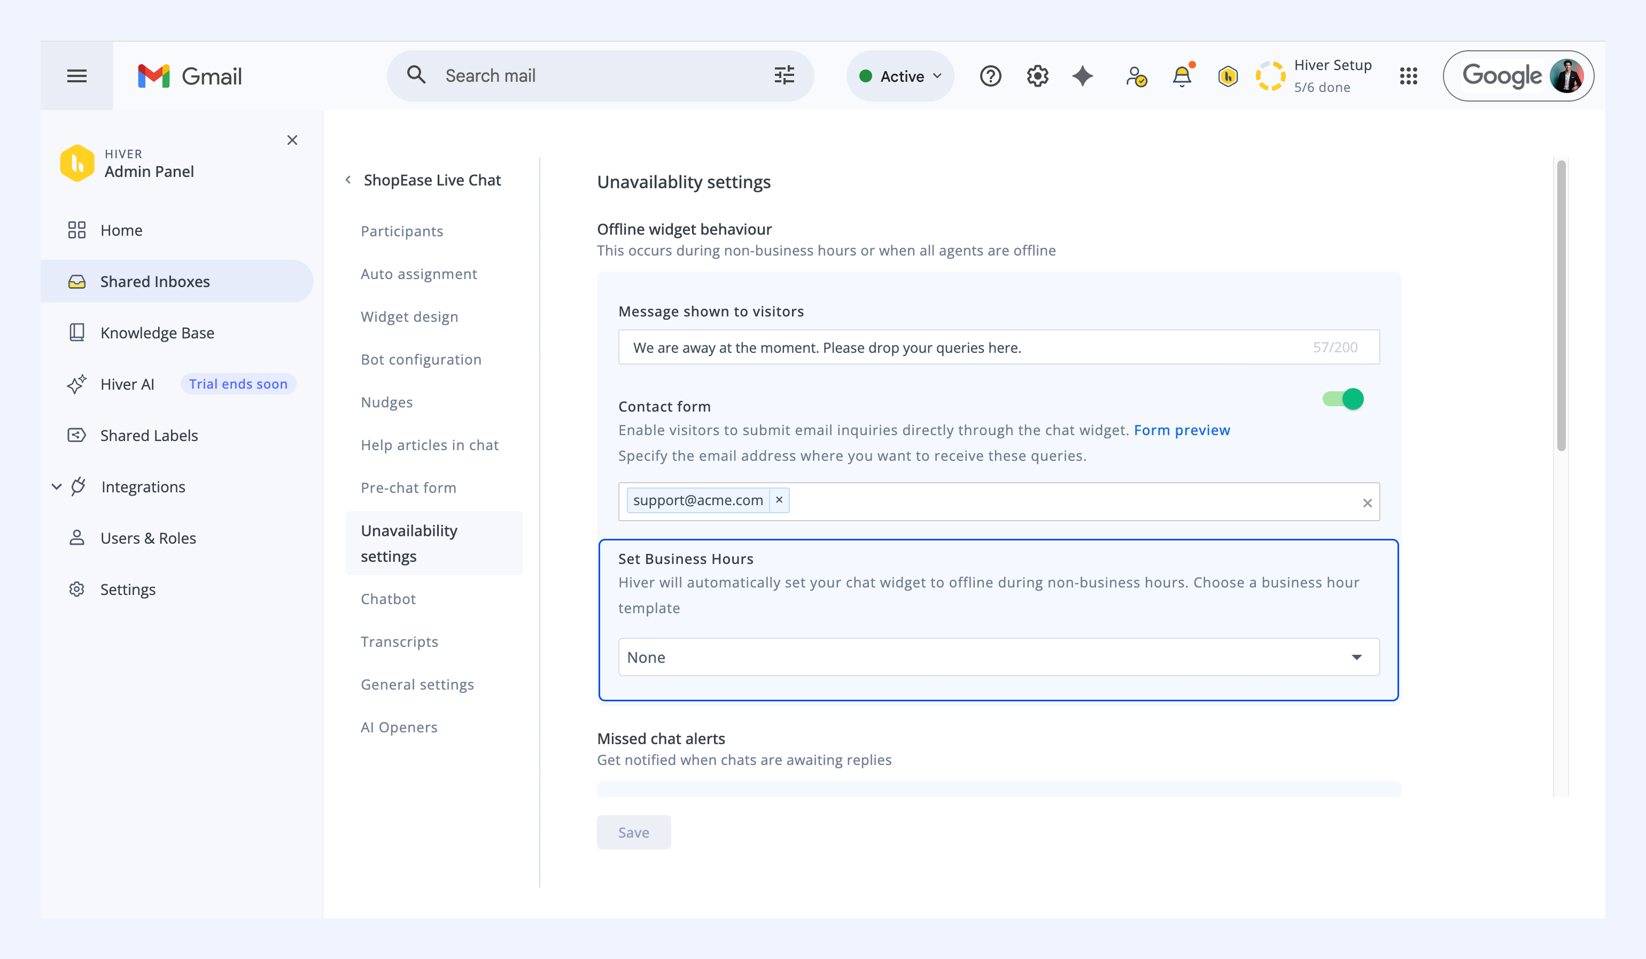
Task: Open Hiver notifications bell
Action: point(1182,76)
